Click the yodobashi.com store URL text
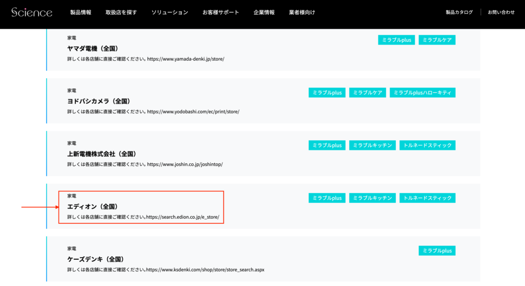This screenshot has width=525, height=286. click(x=193, y=111)
